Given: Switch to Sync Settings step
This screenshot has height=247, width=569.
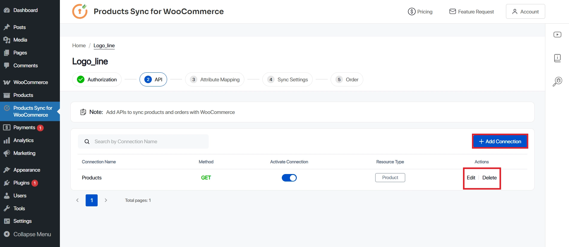Looking at the screenshot, I should tap(287, 80).
